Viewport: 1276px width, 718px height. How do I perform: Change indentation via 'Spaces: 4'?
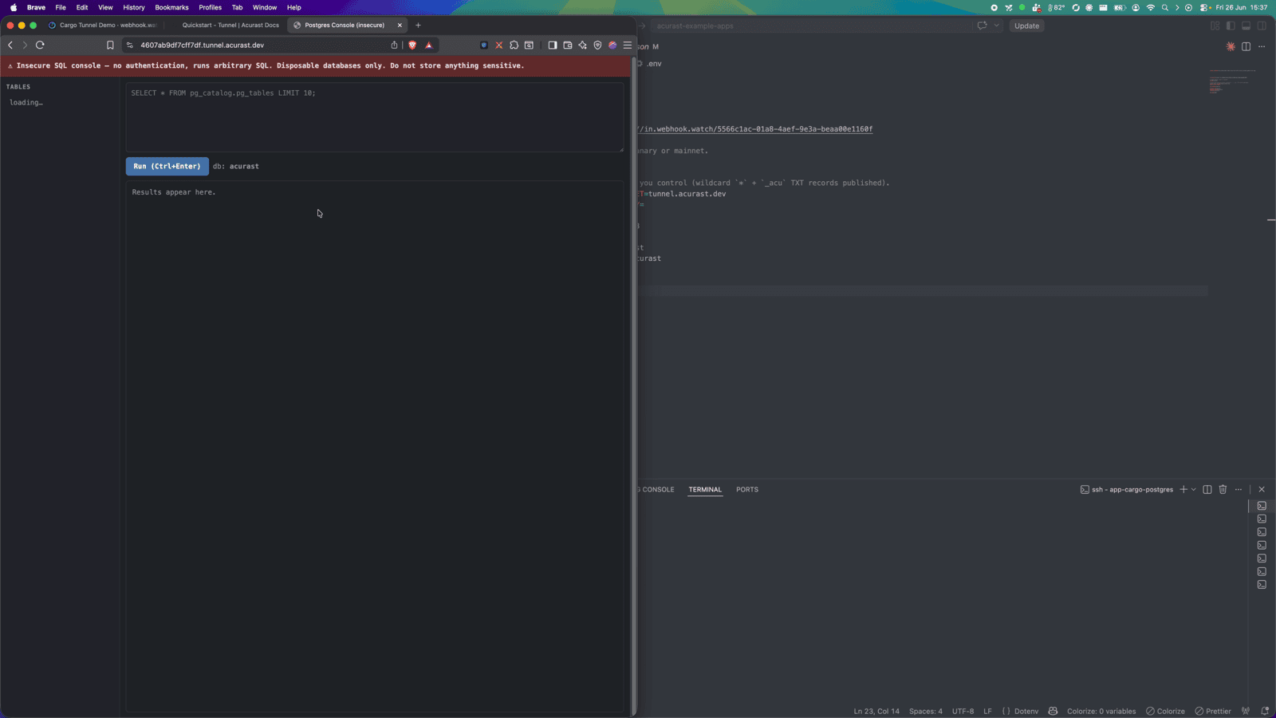[925, 711]
